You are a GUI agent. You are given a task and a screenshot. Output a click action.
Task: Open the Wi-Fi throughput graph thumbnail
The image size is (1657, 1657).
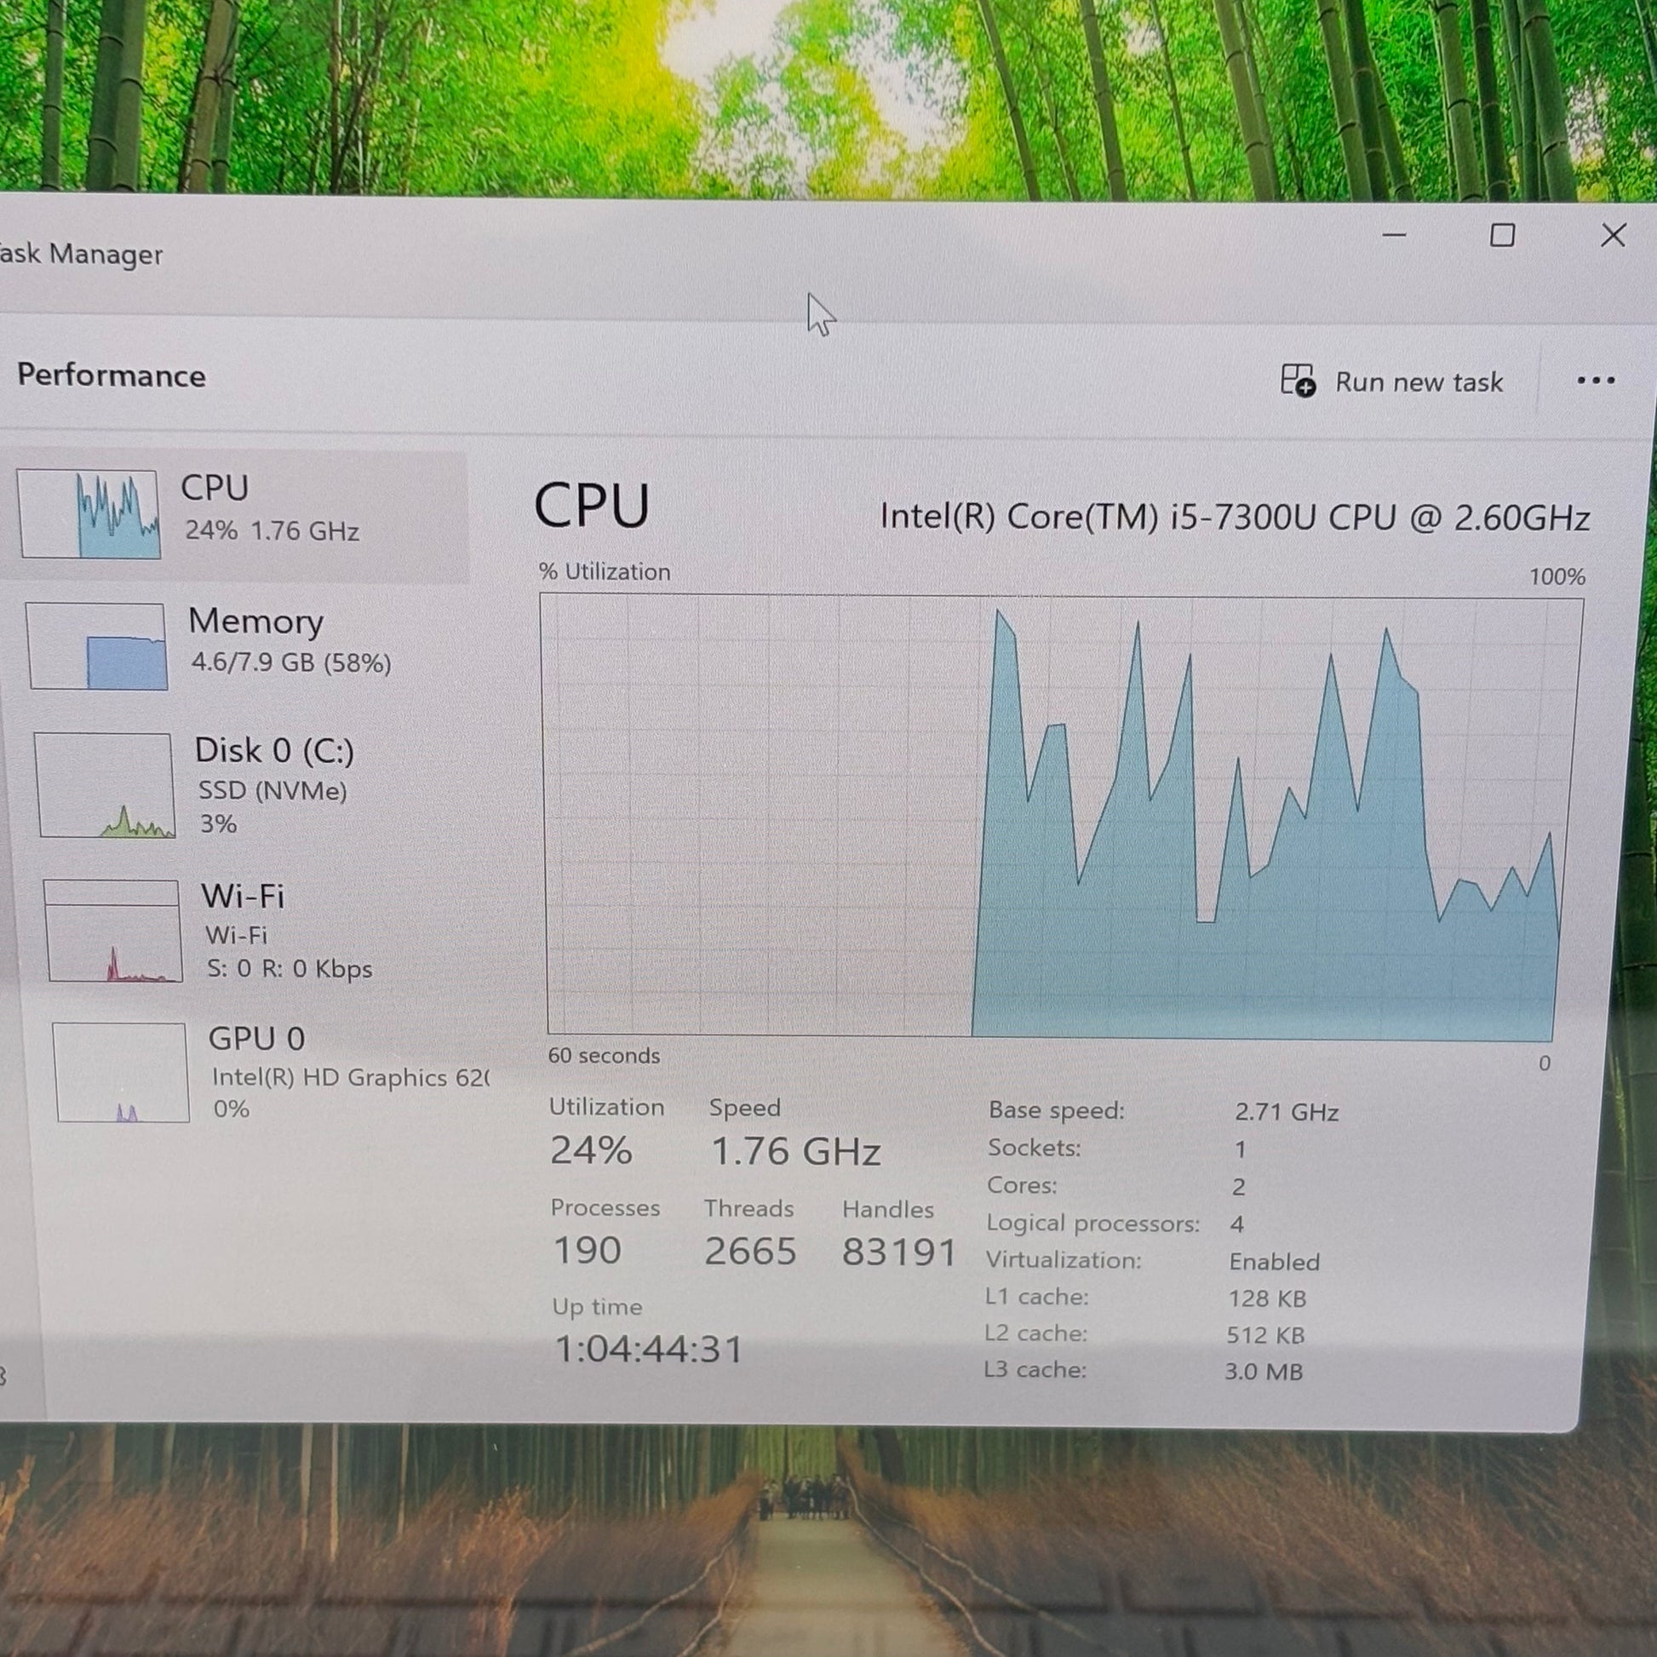tap(113, 930)
